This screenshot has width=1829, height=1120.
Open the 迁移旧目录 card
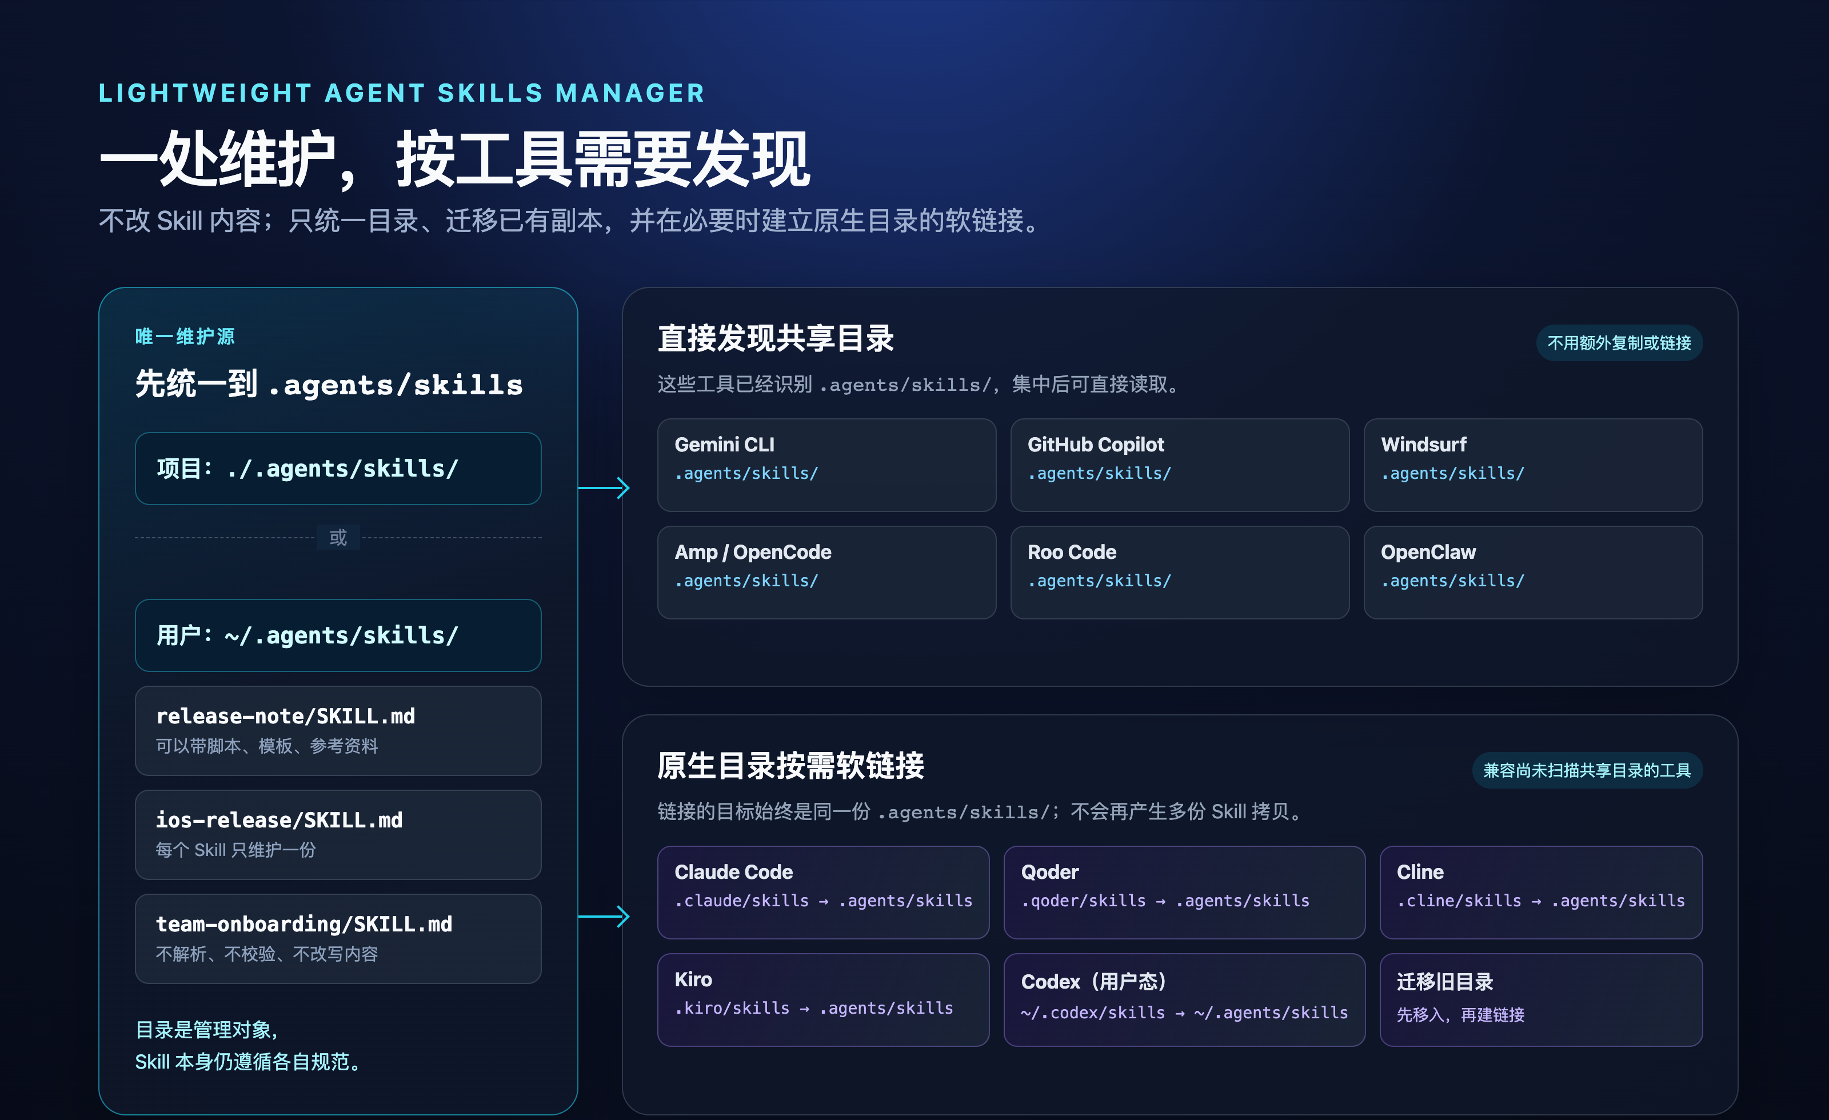coord(1541,1000)
